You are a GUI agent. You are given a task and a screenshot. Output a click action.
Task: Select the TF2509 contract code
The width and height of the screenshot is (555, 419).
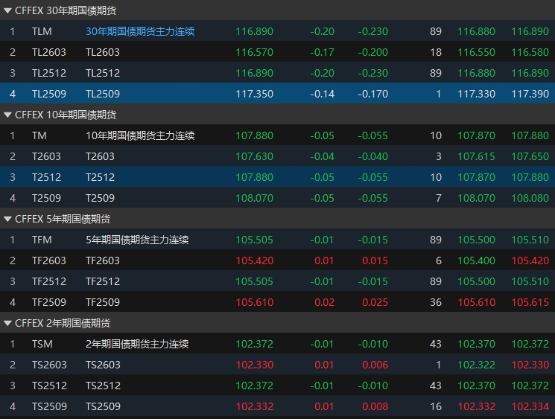49,302
